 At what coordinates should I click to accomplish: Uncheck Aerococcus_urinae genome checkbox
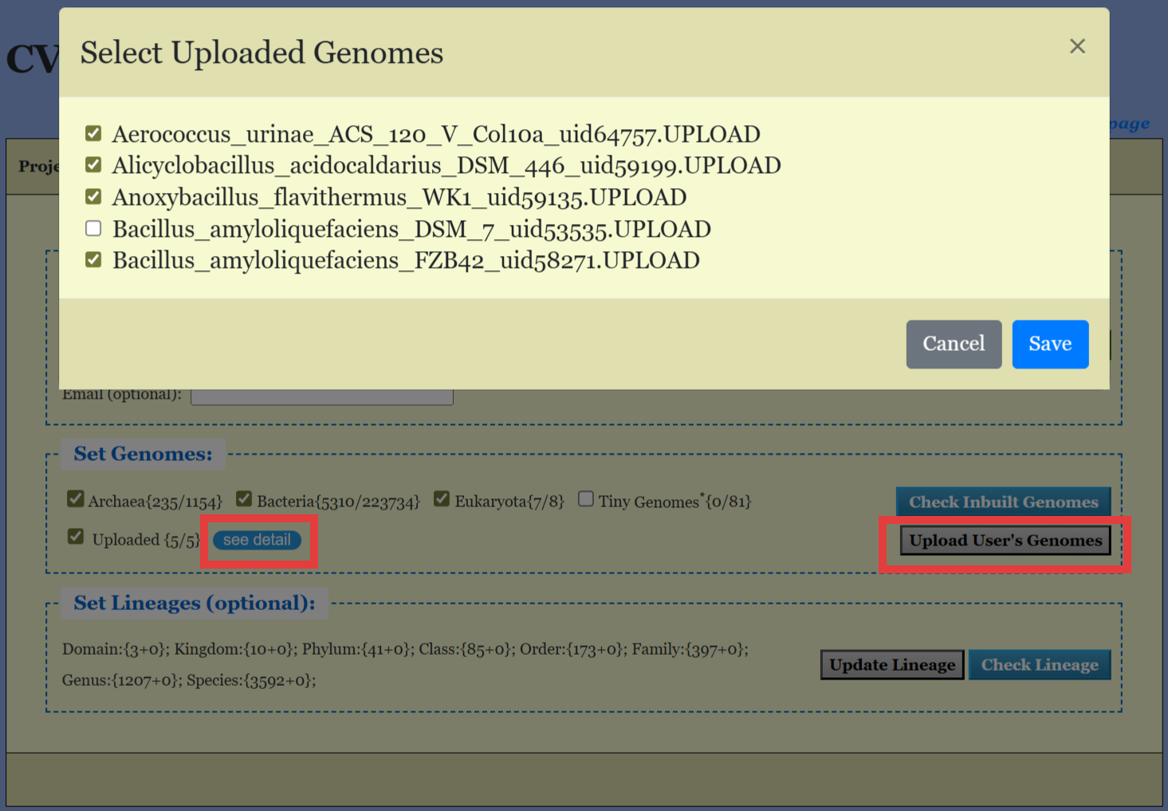tap(93, 133)
